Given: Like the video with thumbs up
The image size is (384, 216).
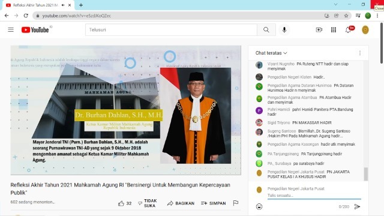Looking at the screenshot, I should coord(125,203).
